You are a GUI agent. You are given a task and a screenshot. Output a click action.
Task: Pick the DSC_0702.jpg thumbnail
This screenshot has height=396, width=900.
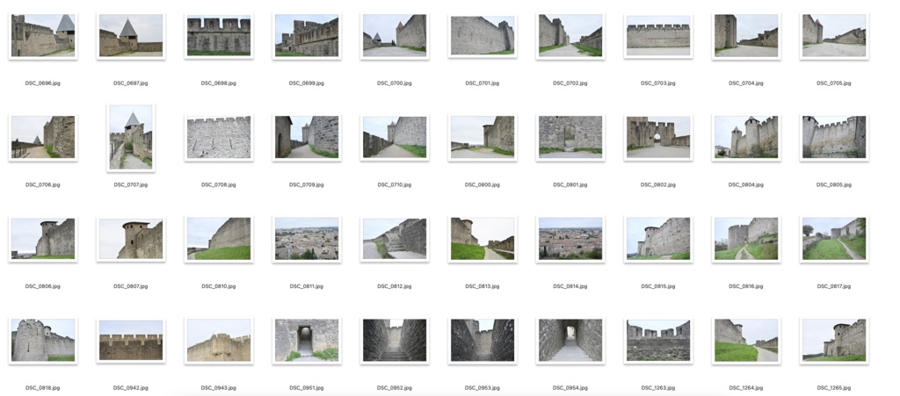click(x=570, y=35)
